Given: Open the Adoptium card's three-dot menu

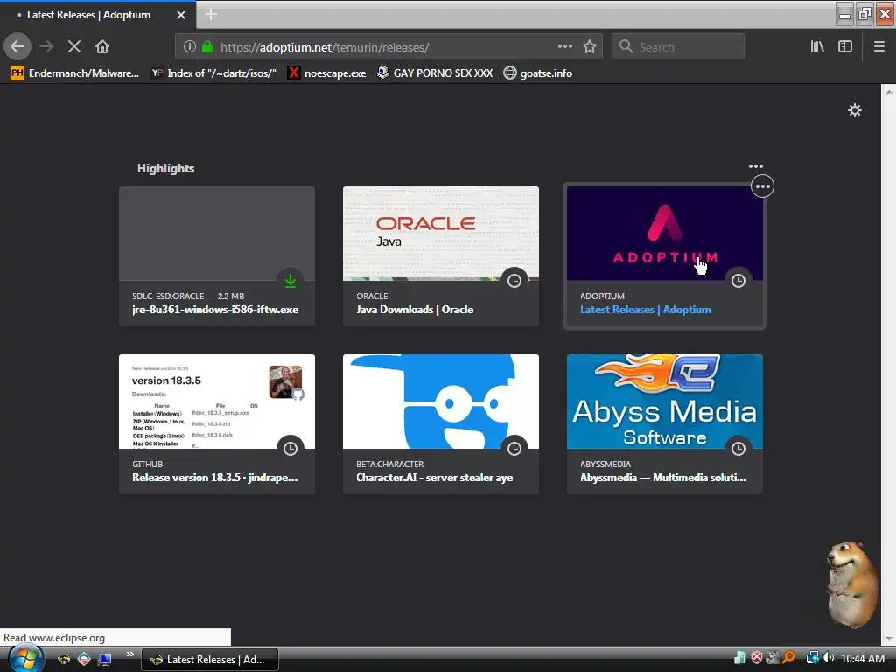Looking at the screenshot, I should 762,186.
